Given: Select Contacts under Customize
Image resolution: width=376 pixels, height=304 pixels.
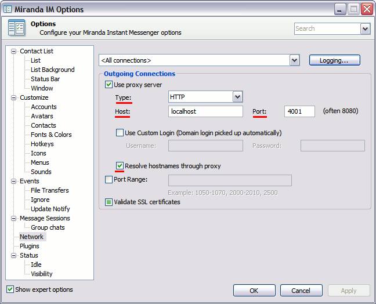Looking at the screenshot, I should click(x=43, y=125).
